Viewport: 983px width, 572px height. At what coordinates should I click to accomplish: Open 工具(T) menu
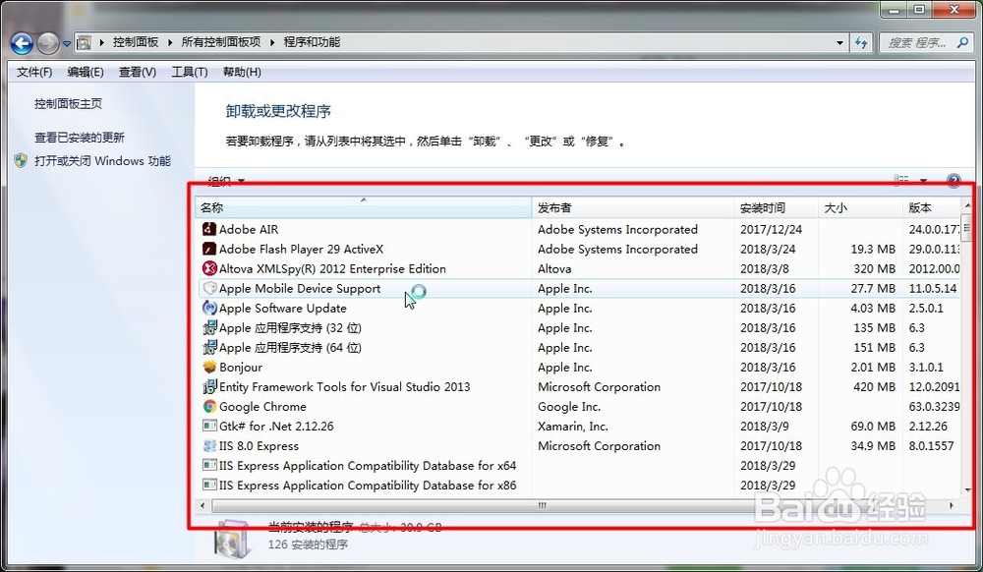click(190, 72)
